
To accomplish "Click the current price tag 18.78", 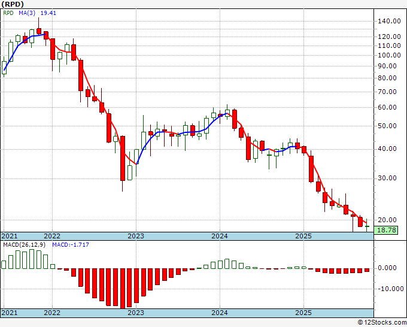I will coord(385,230).
